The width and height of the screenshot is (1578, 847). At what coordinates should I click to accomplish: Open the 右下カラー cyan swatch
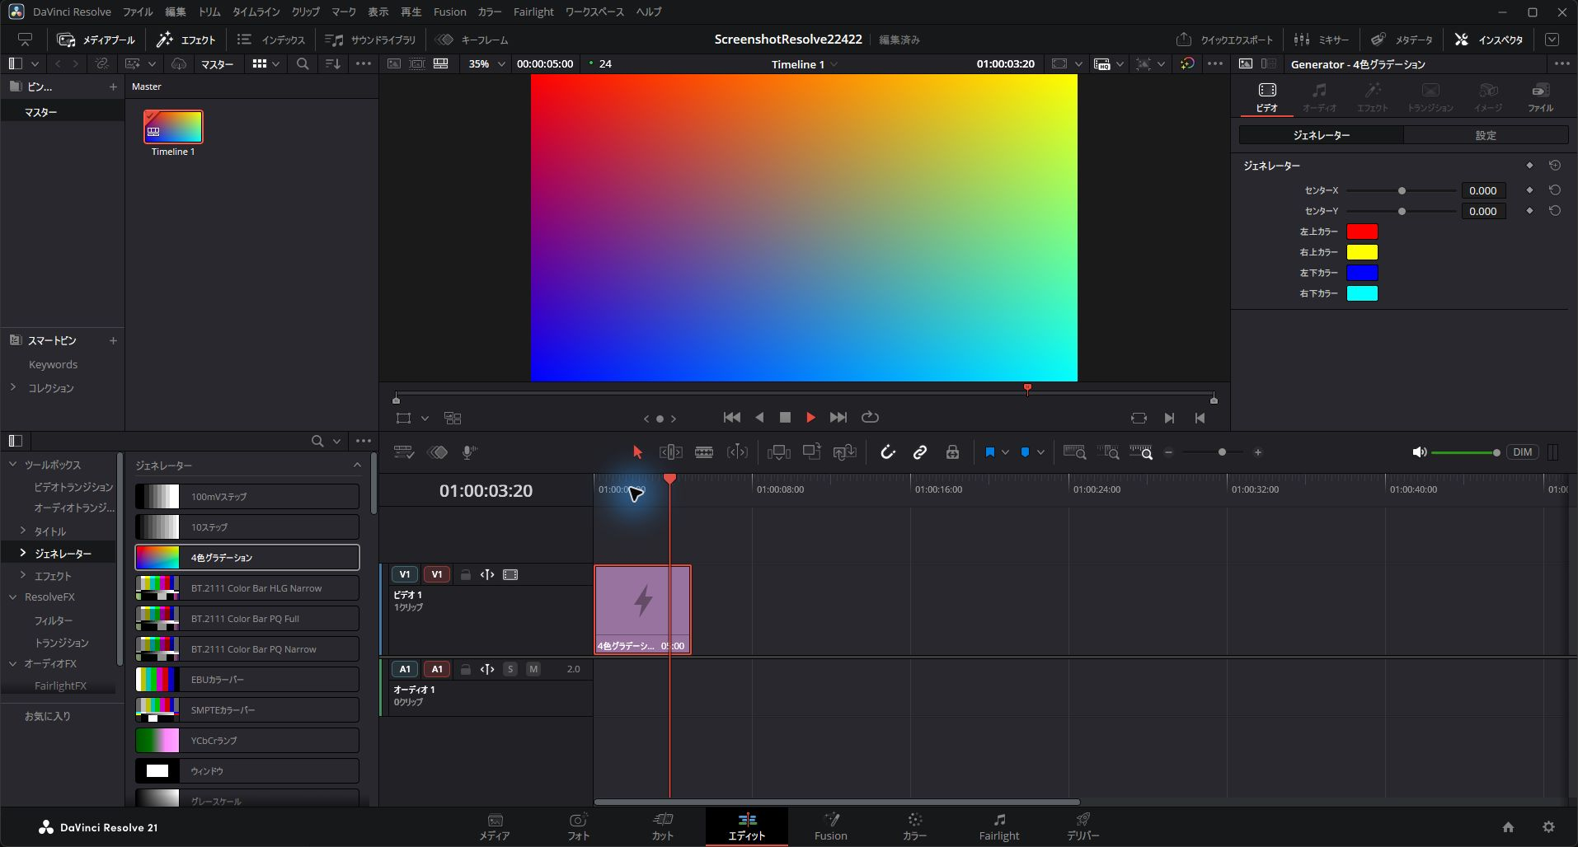(x=1362, y=293)
